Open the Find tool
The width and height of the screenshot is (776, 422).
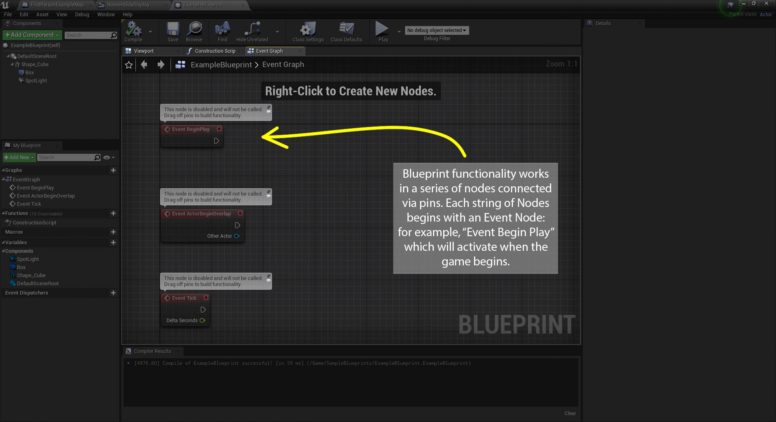(222, 32)
